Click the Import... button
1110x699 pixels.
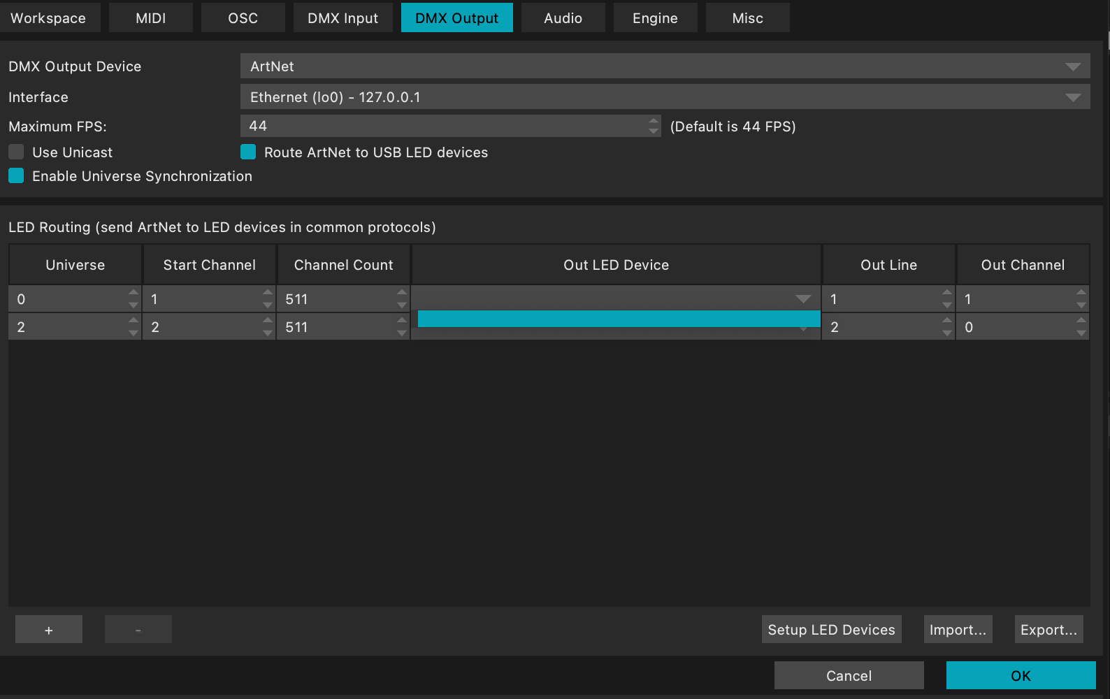pyautogui.click(x=958, y=629)
